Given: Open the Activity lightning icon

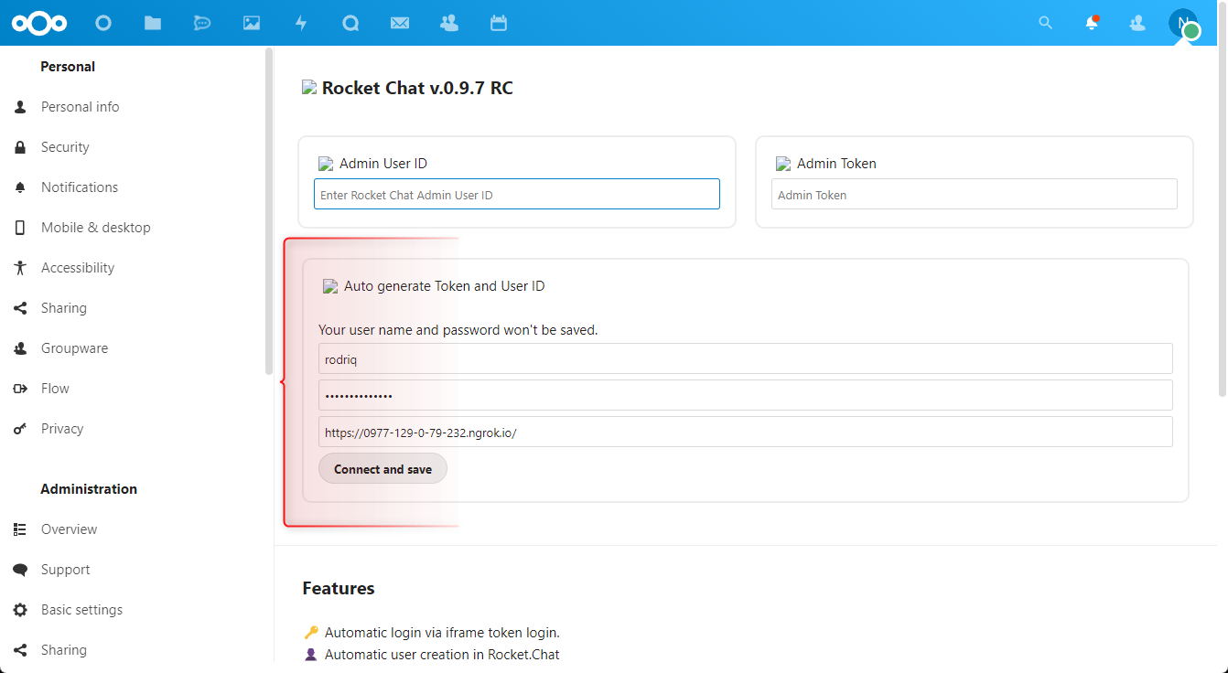Looking at the screenshot, I should tap(301, 23).
